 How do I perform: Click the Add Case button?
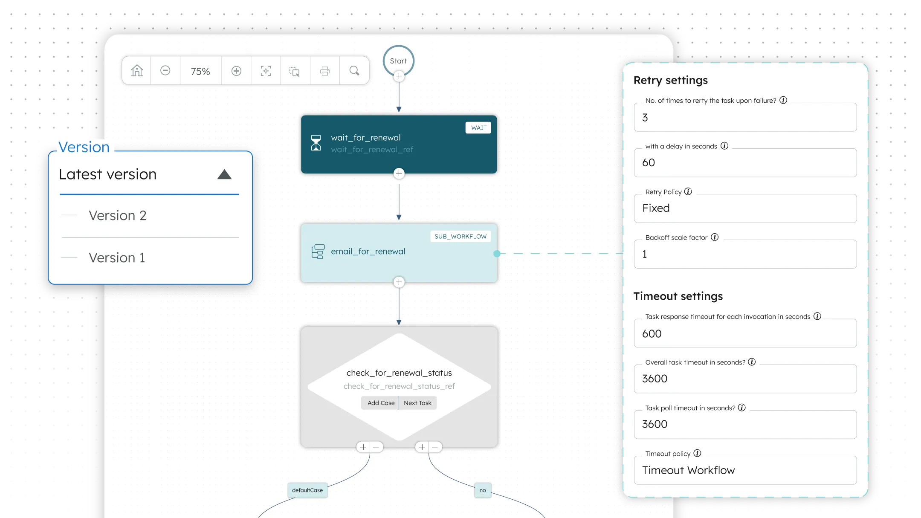[381, 403]
